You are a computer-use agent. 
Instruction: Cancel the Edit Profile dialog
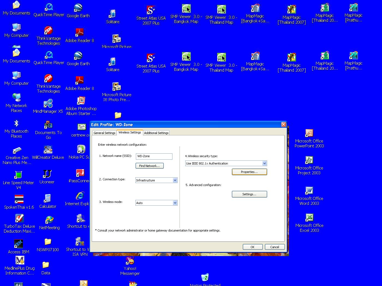tap(275, 247)
